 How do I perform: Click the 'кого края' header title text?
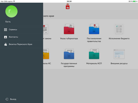click(48, 16)
